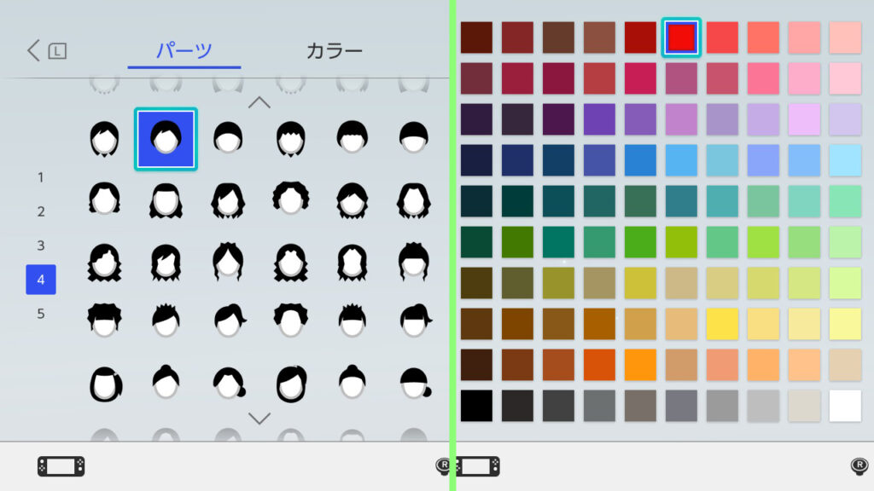Viewport: 874px width, 491px height.
Task: Choose the side-swept hairstyle, fourth in bottom row
Action: [x=291, y=384]
